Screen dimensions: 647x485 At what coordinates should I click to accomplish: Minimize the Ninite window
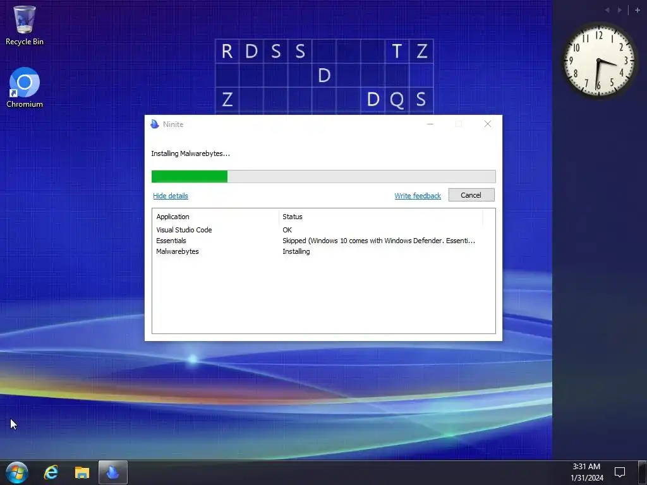tap(430, 124)
